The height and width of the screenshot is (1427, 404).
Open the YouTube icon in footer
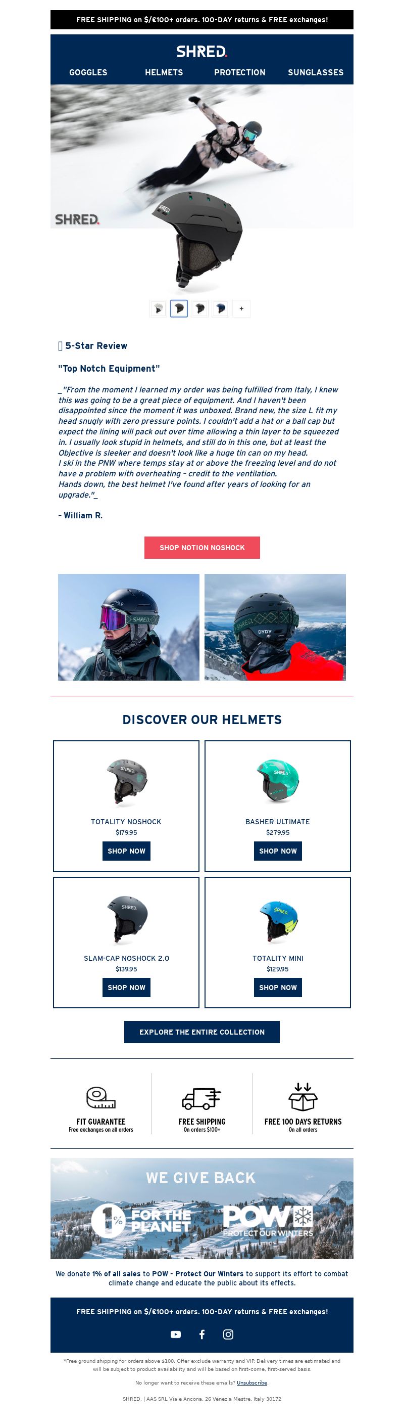pos(175,1334)
